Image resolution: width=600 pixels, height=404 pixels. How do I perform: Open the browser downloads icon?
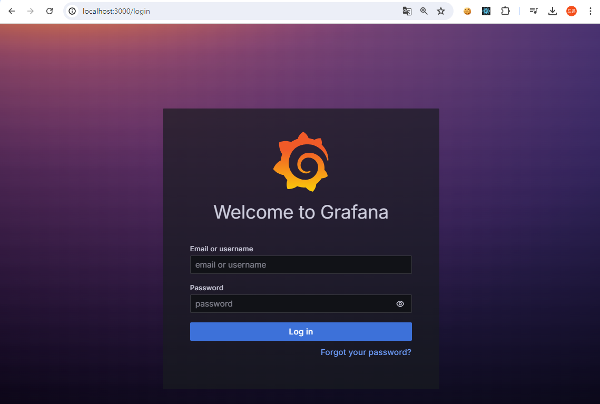point(553,11)
